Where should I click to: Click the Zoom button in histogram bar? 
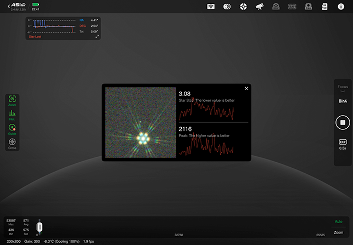(338, 232)
